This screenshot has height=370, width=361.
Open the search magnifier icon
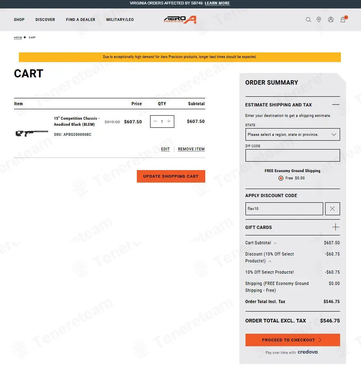click(x=308, y=20)
